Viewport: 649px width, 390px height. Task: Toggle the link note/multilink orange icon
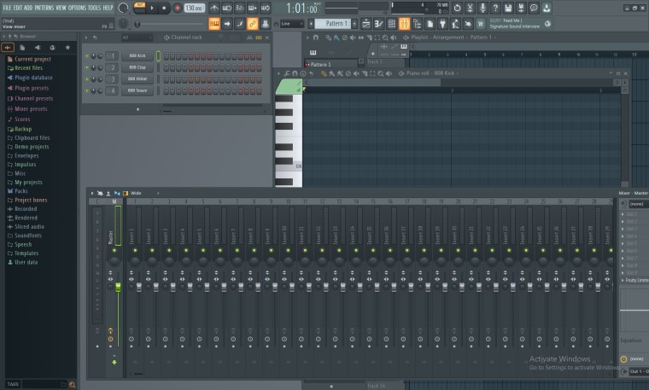[x=252, y=24]
